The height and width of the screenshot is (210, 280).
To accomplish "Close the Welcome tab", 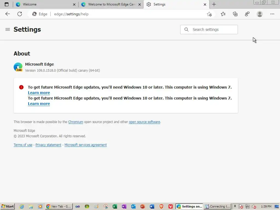I will click(x=74, y=4).
